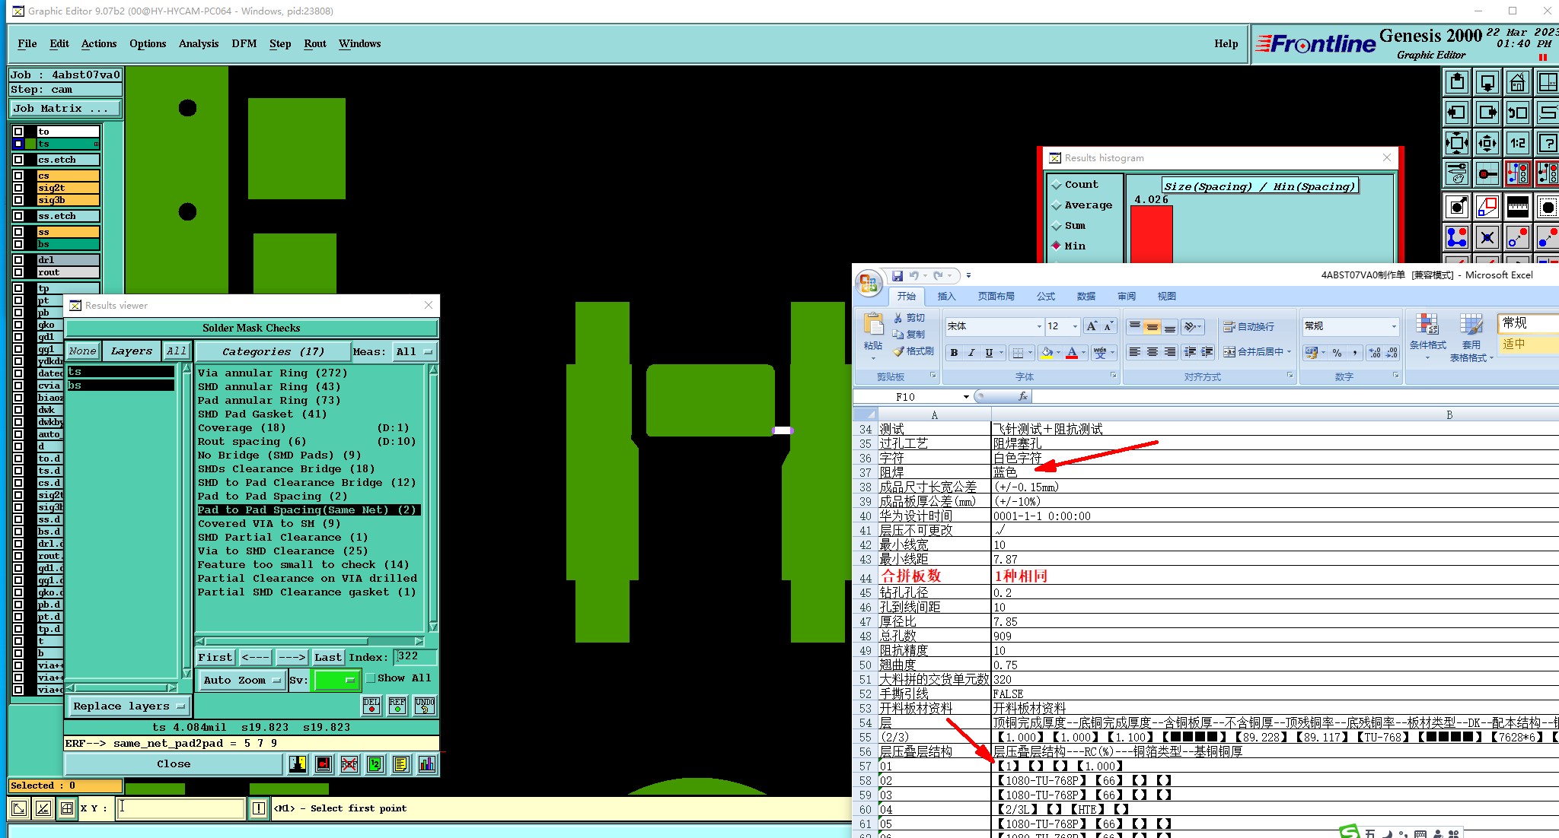Open the DFM menu

(244, 43)
